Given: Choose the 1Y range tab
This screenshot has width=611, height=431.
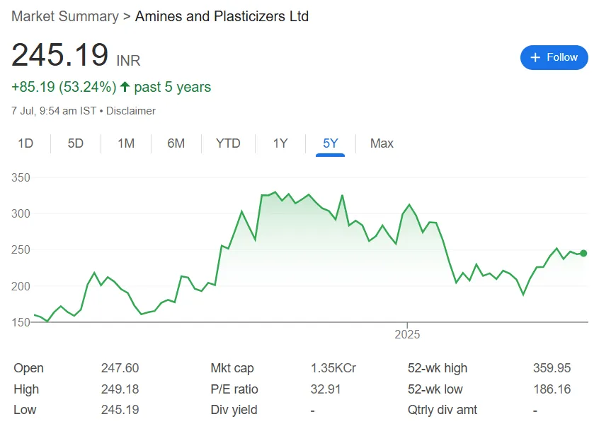Looking at the screenshot, I should (x=280, y=143).
